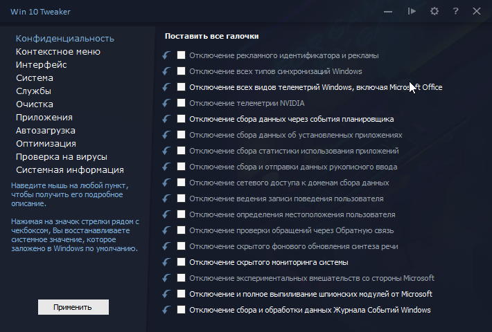Screen dimensions: 492x332
Task: Enable 'Журнала Событий Windows' data collection checkbox
Action: [181, 310]
